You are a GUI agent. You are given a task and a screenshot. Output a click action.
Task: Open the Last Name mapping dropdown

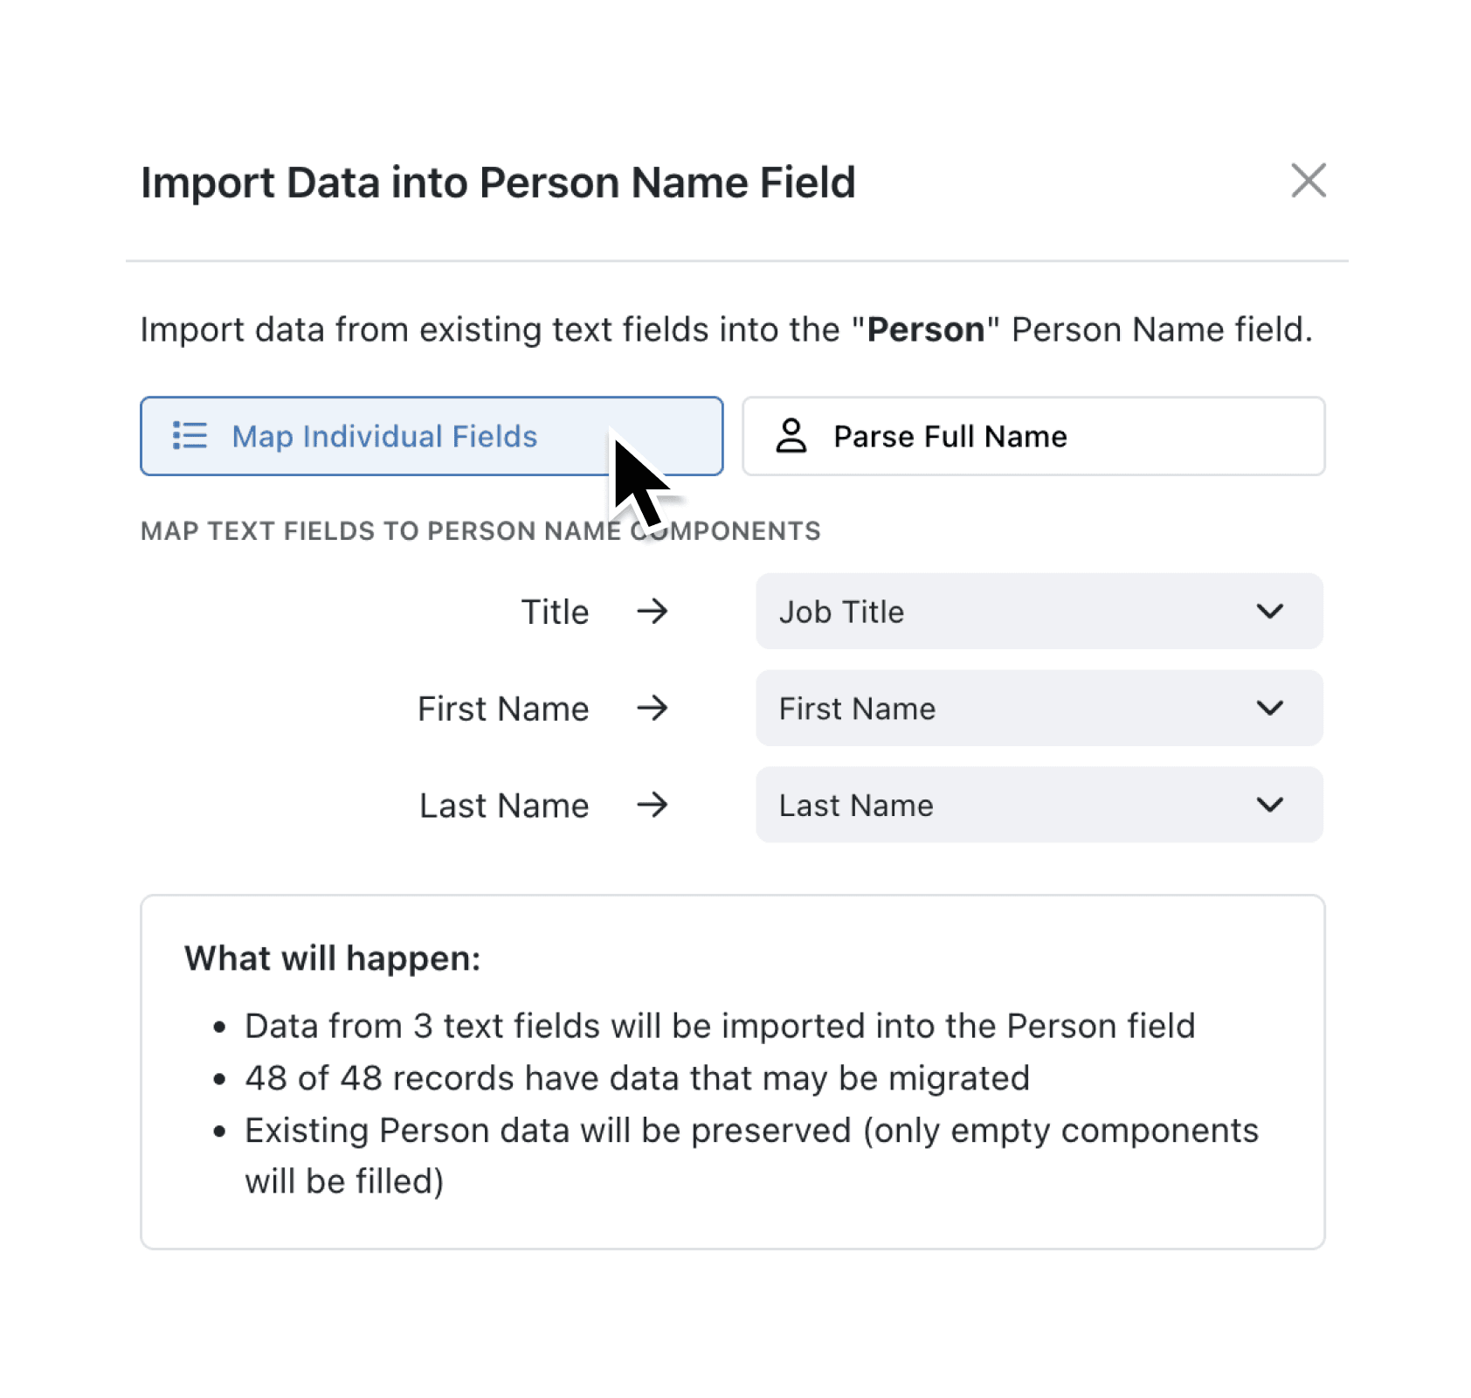pos(1039,805)
